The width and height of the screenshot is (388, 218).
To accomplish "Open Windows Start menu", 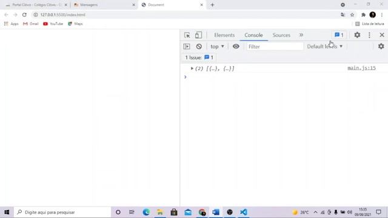I will (7, 212).
